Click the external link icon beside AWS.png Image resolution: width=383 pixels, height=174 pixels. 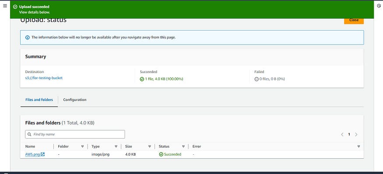(x=43, y=154)
